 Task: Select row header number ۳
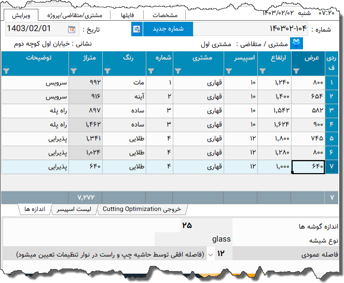pos(332,110)
